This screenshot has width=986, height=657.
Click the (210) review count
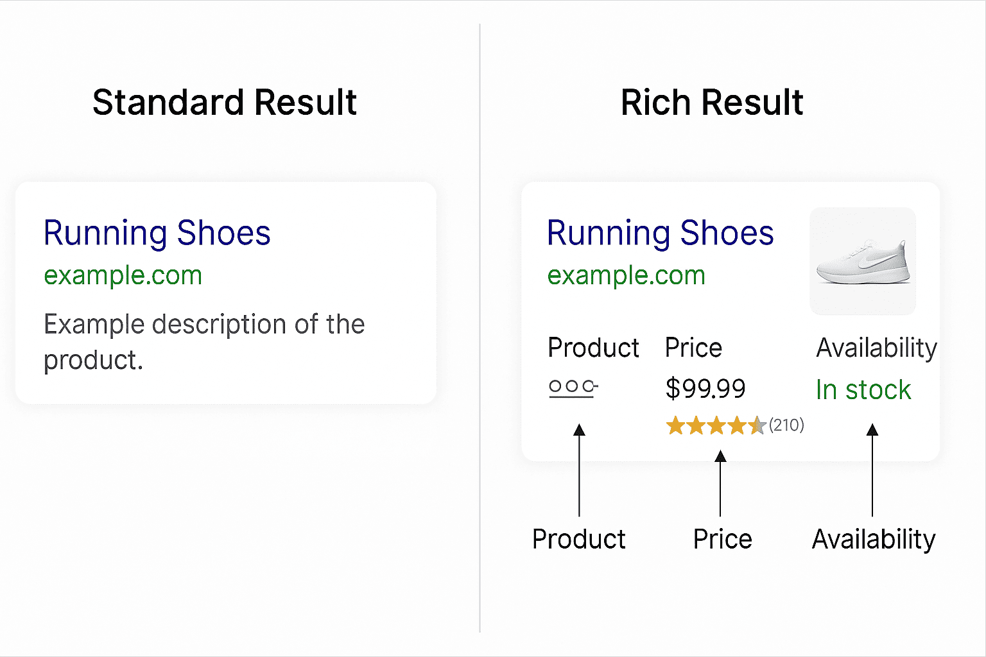[786, 425]
